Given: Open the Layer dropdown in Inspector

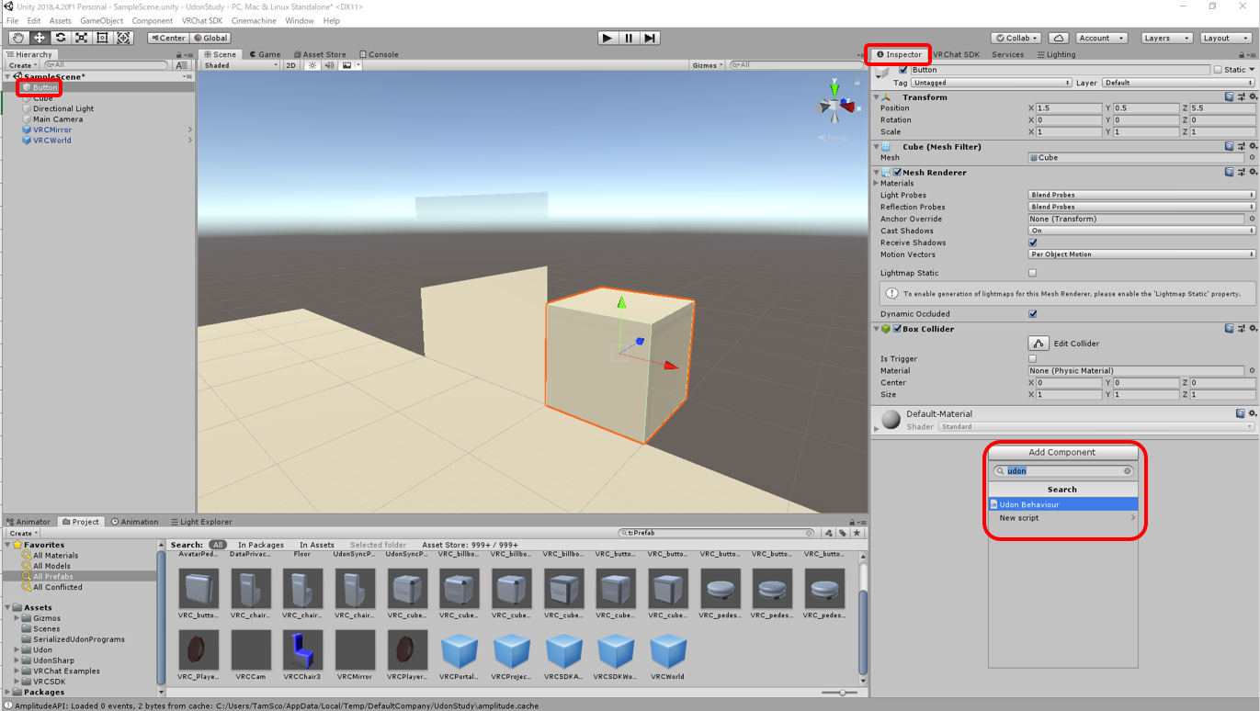Looking at the screenshot, I should (x=1178, y=83).
